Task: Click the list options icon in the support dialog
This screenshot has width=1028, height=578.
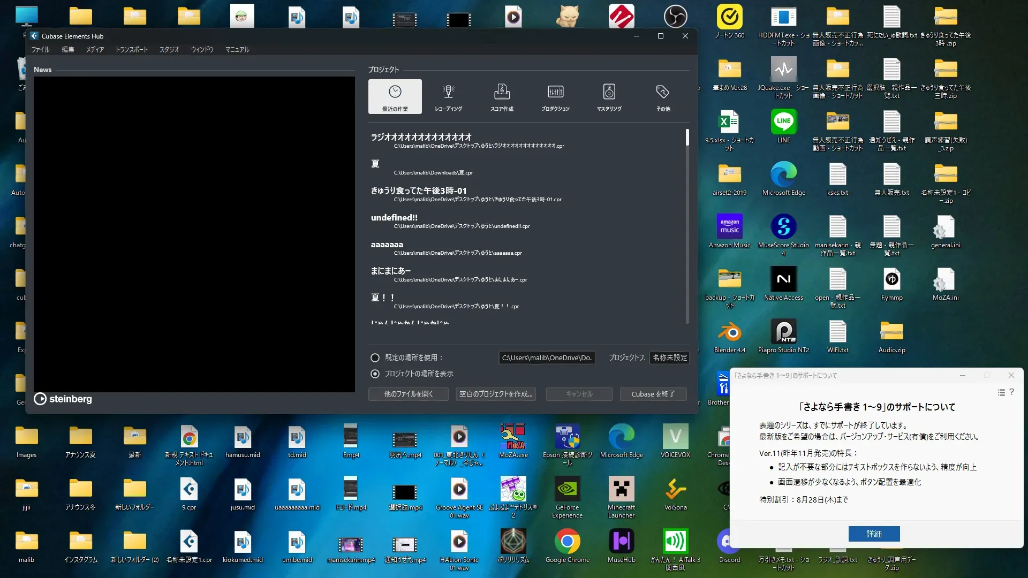Action: click(1001, 392)
